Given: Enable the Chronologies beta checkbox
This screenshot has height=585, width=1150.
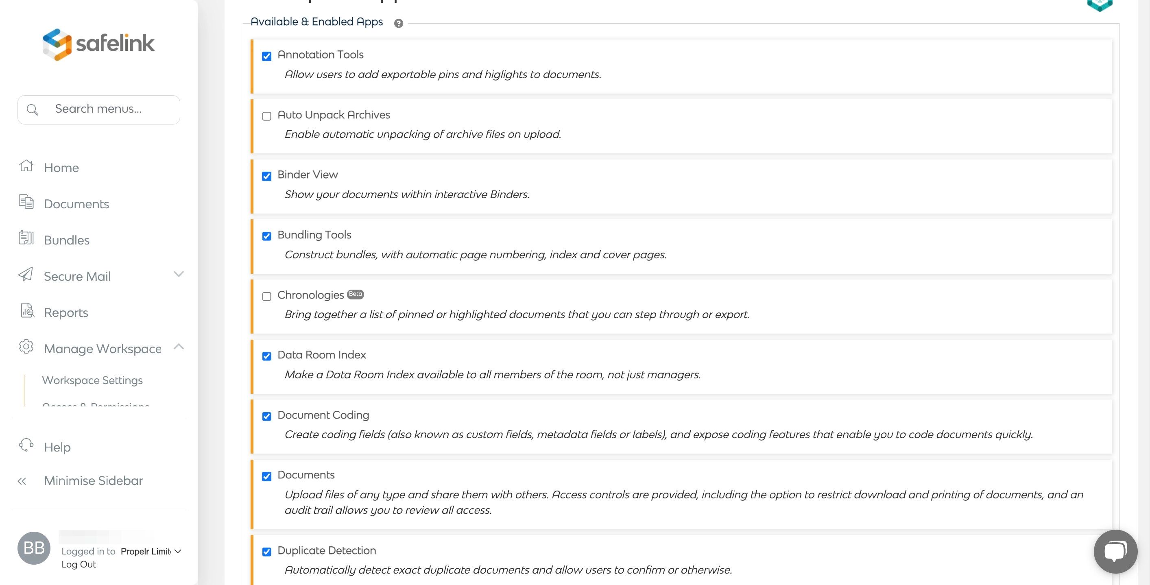Looking at the screenshot, I should point(266,297).
